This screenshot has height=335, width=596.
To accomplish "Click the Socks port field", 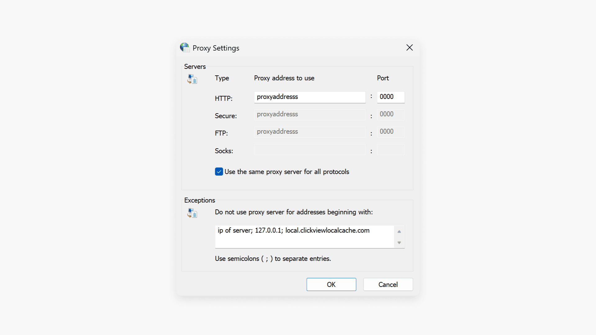I will coord(391,150).
